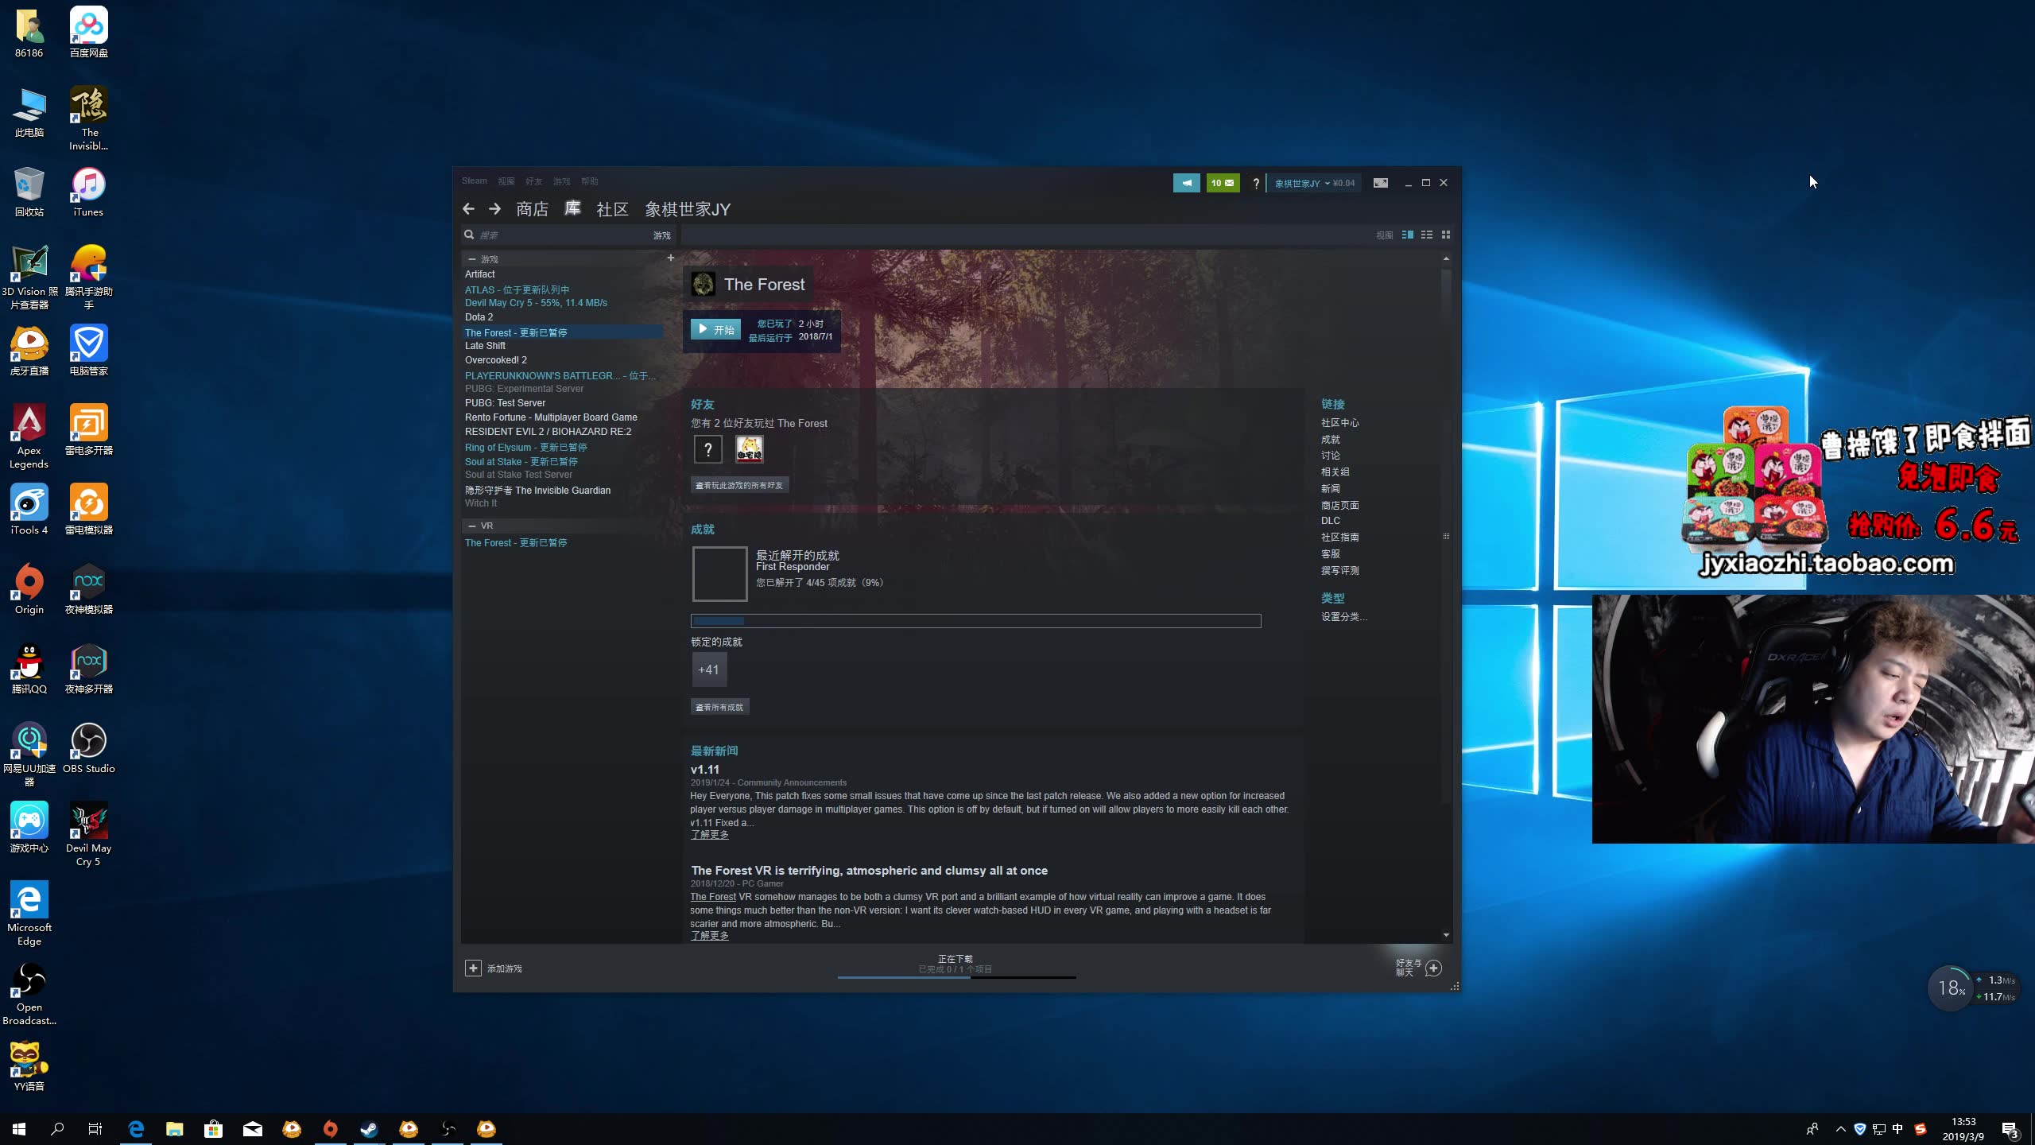Click the plus icon to add category
Viewport: 2035px width, 1145px height.
point(670,258)
